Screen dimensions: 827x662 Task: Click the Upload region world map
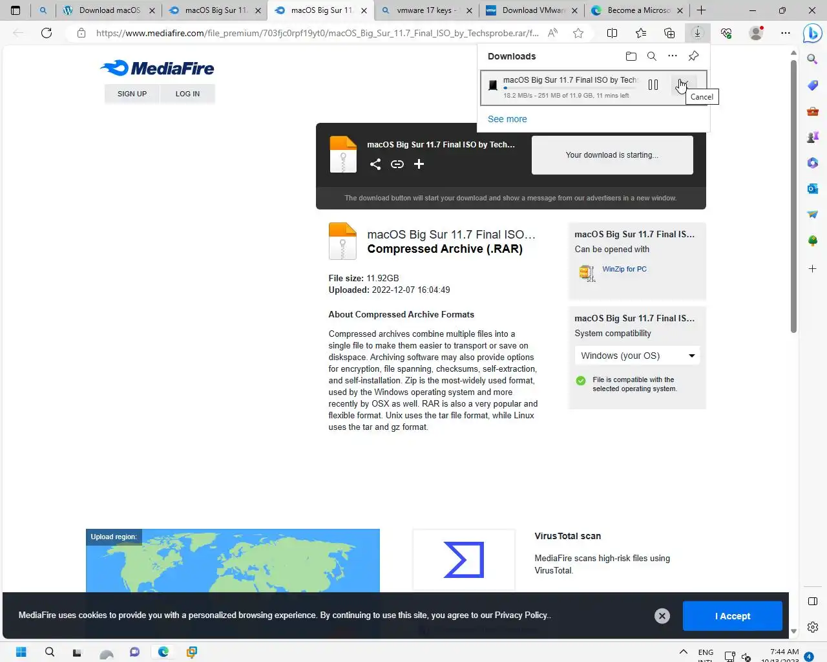pos(233,561)
